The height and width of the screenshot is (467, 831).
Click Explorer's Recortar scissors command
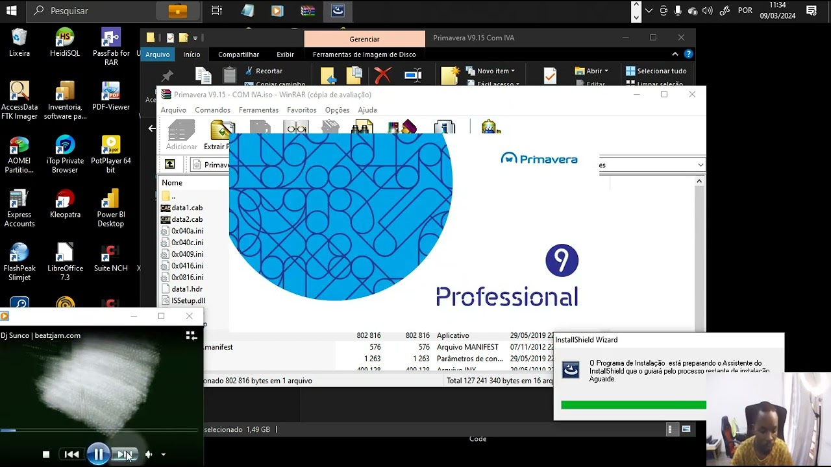(264, 71)
